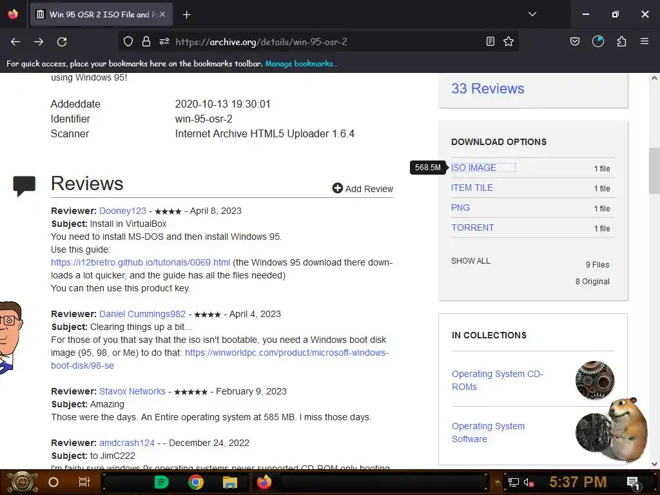This screenshot has height=495, width=660.
Task: Download ITEM TILE file
Action: (472, 188)
